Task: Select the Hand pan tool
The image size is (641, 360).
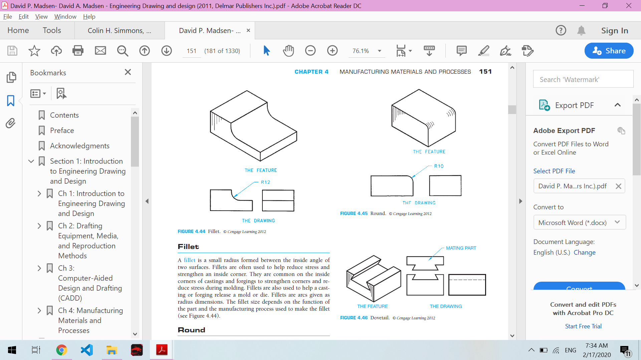Action: (x=288, y=51)
